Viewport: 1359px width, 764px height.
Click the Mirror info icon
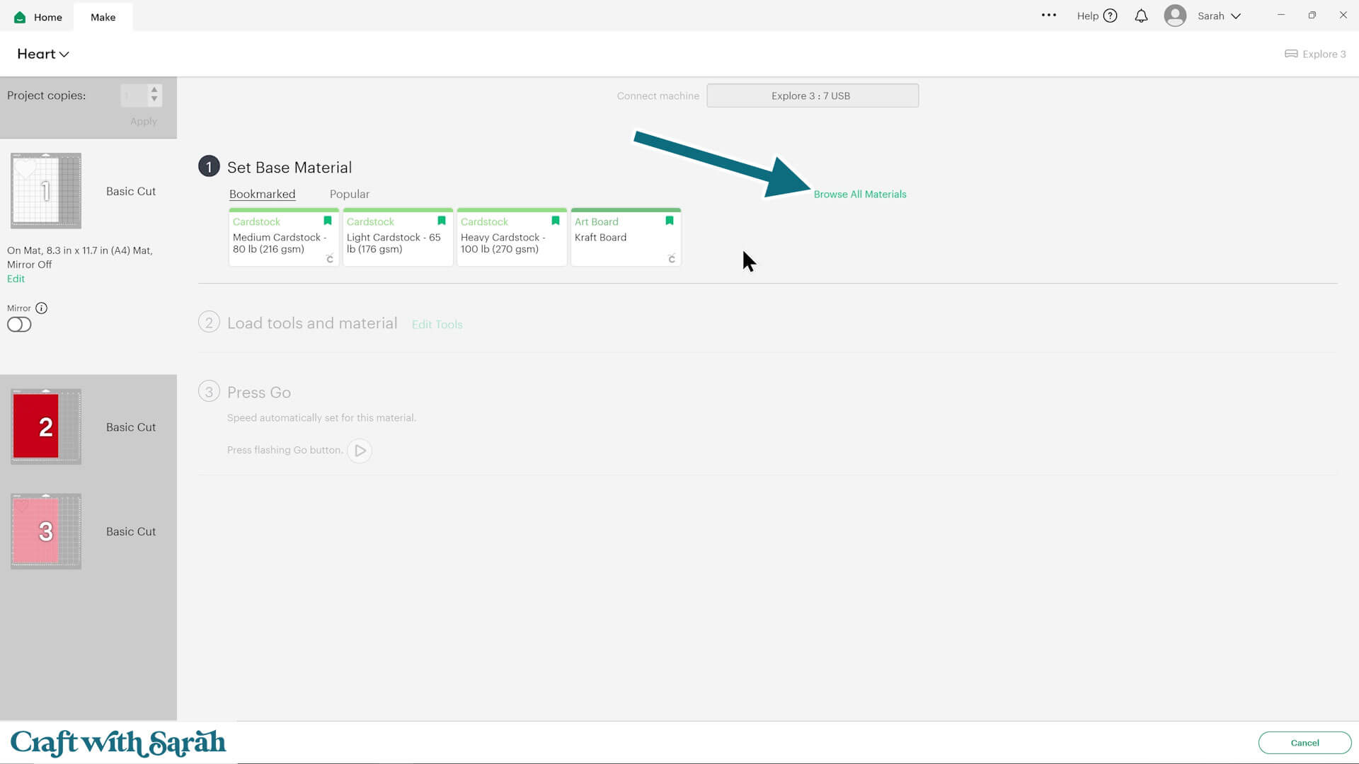[41, 308]
